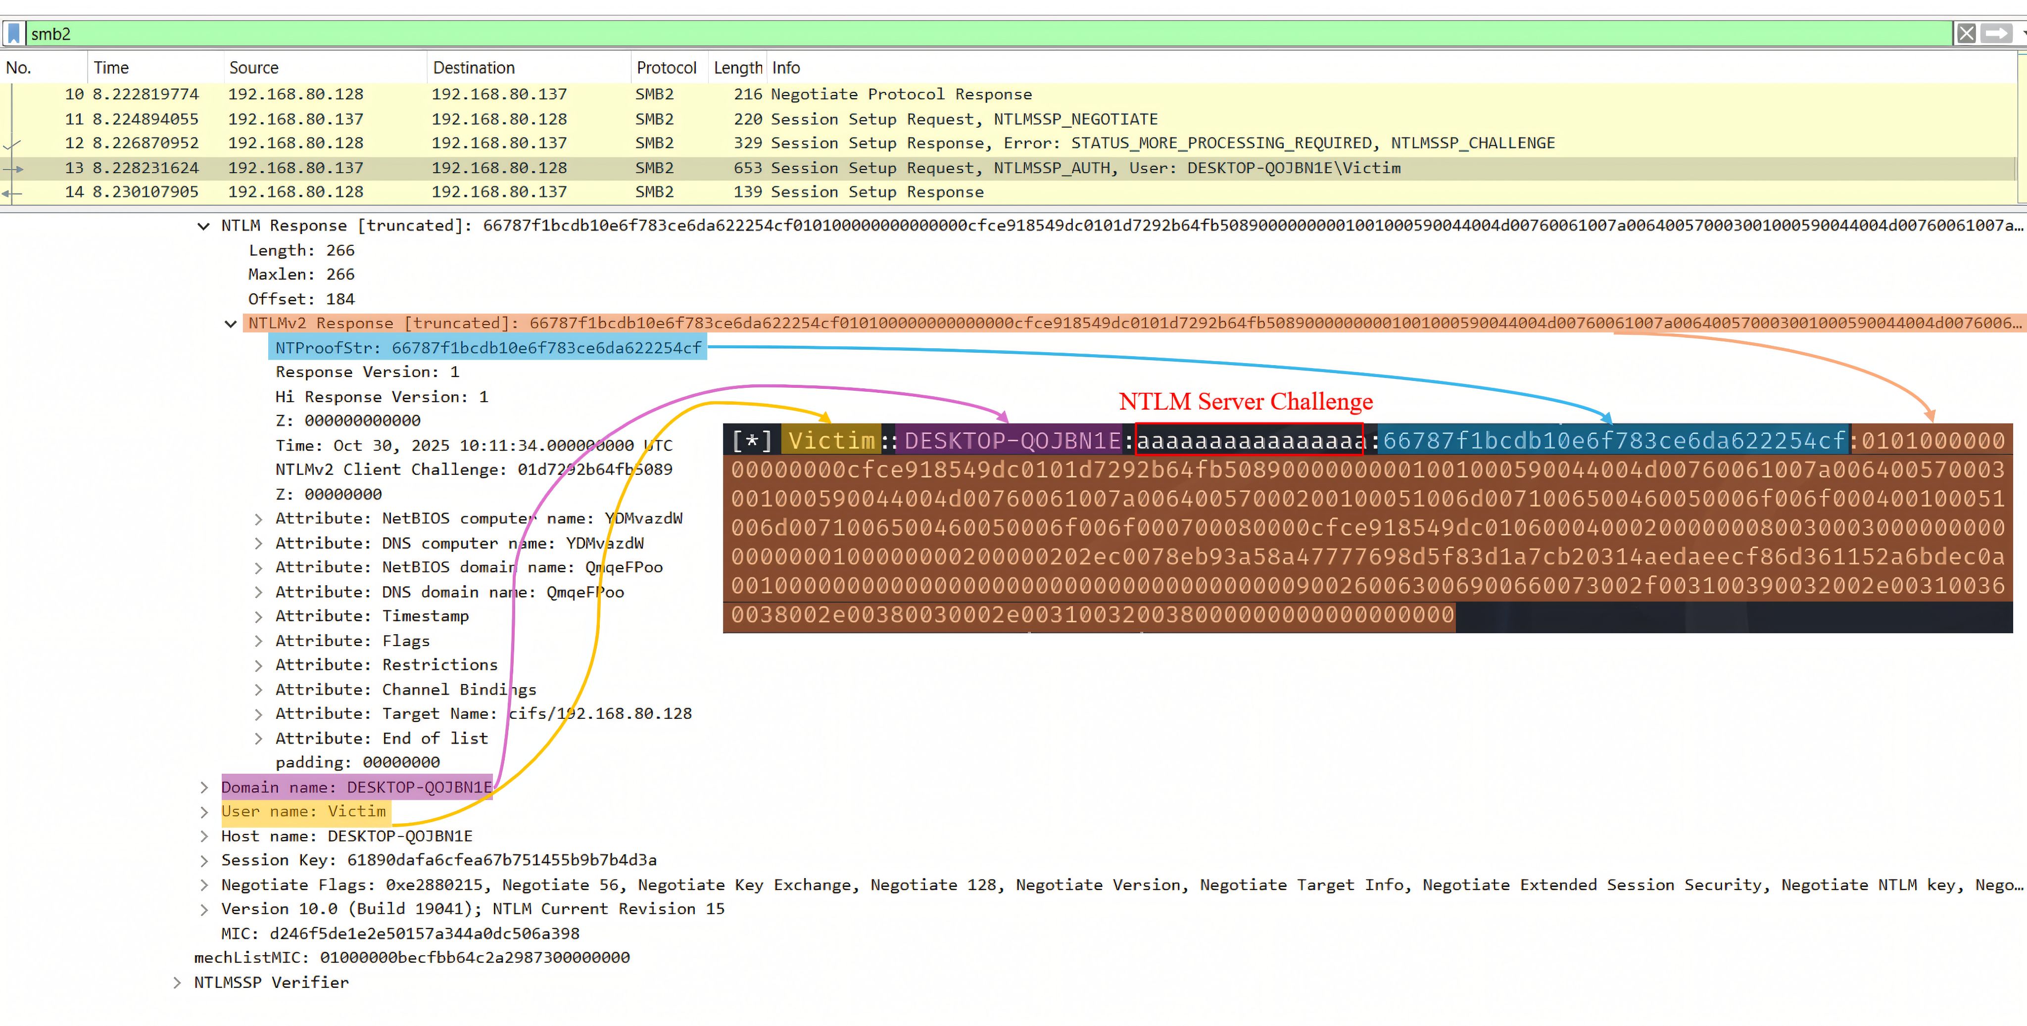2027x1026 pixels.
Task: Click the filter bookmark icon
Action: point(13,34)
